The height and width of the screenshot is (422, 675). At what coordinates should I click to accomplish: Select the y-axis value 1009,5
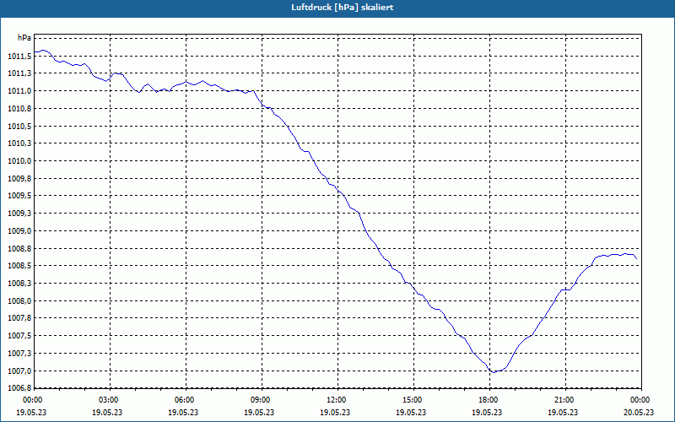19,196
